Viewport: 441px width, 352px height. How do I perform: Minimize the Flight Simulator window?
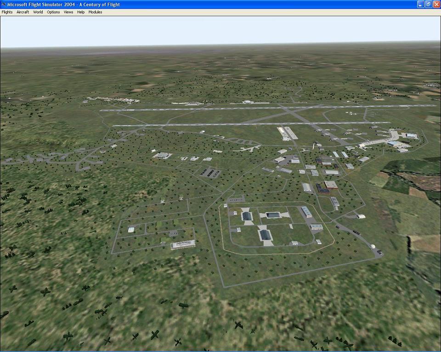[x=420, y=5]
